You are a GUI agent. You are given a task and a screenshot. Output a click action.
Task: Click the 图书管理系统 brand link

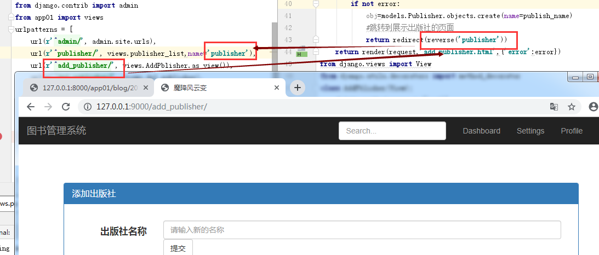pos(56,131)
